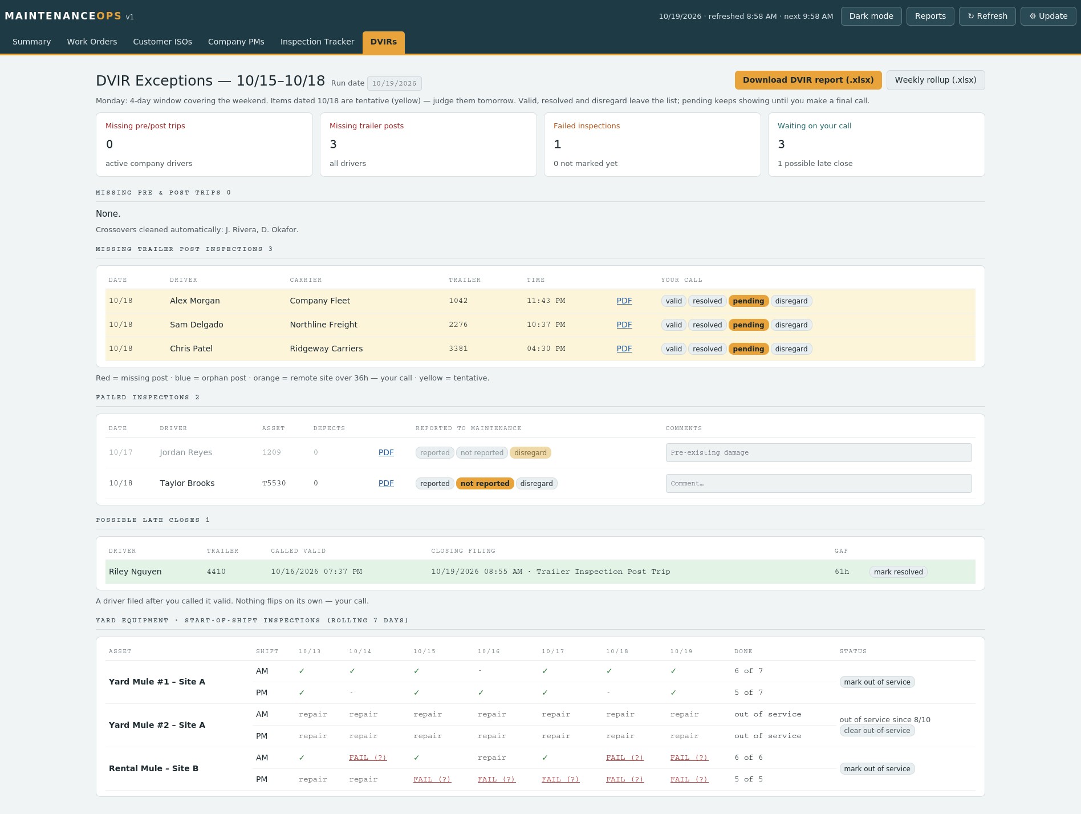Download the Weekly rollup xlsx
The width and height of the screenshot is (1081, 814).
coord(935,80)
